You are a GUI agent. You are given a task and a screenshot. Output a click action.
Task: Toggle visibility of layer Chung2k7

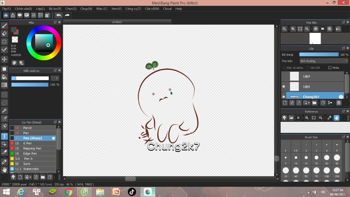(284, 97)
